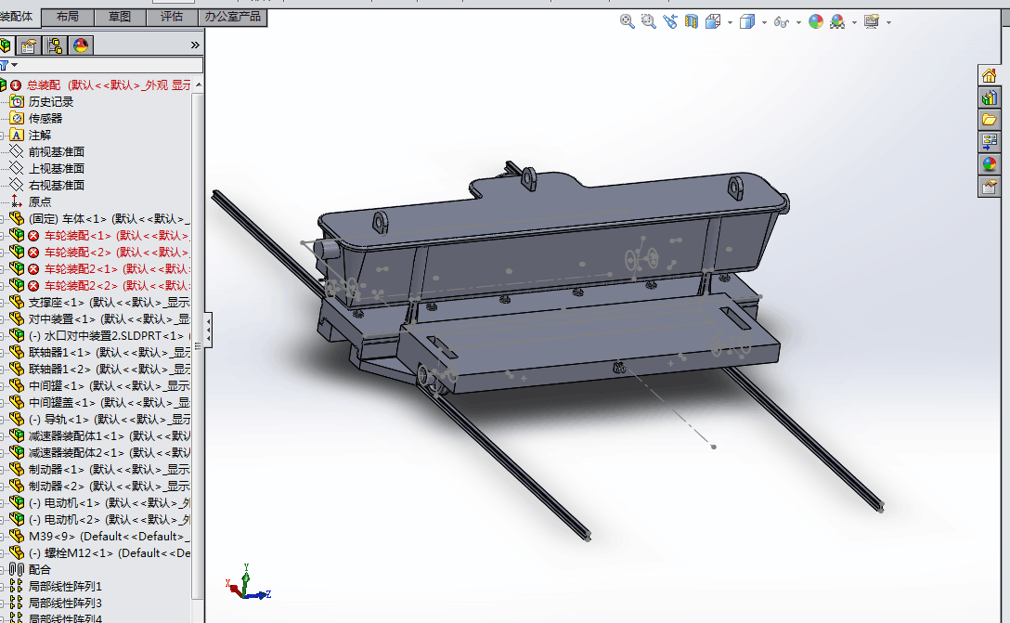The image size is (1010, 623).
Task: Click the 传感器 sensor folder icon
Action: (18, 119)
